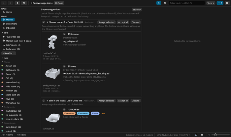Click the Rename action icon
This screenshot has height=137, width=231.
[x=69, y=34]
